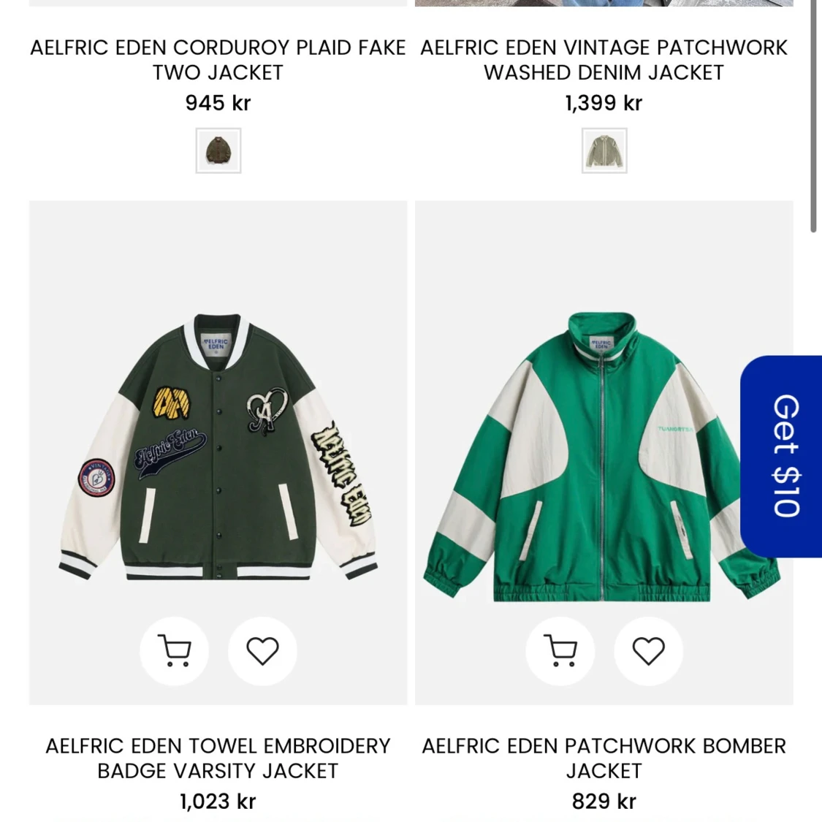View the green and white bomber jacket image
Viewport: 822px width, 822px height.
click(x=604, y=456)
